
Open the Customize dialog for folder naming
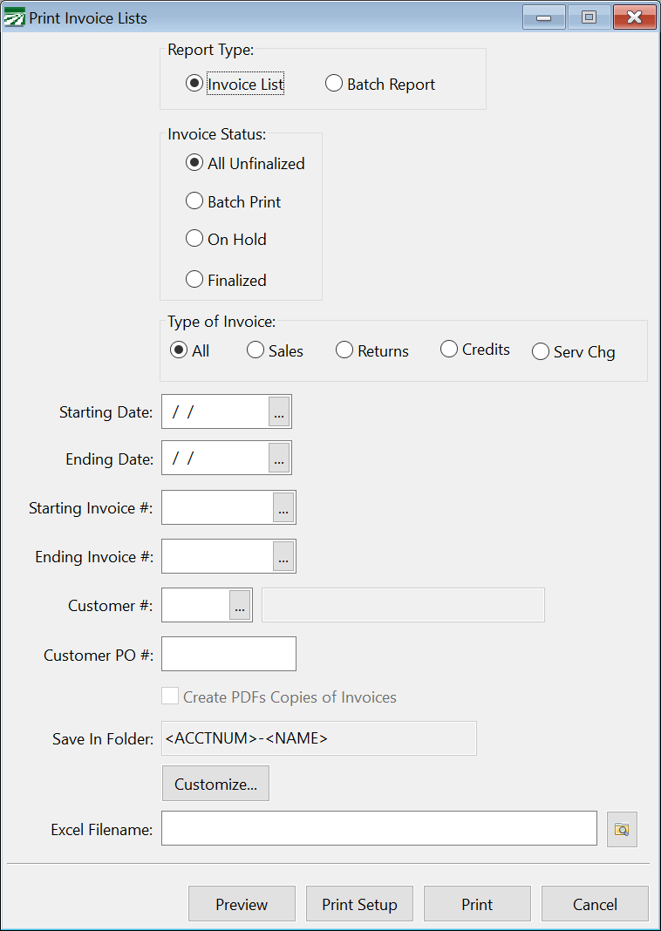point(215,783)
